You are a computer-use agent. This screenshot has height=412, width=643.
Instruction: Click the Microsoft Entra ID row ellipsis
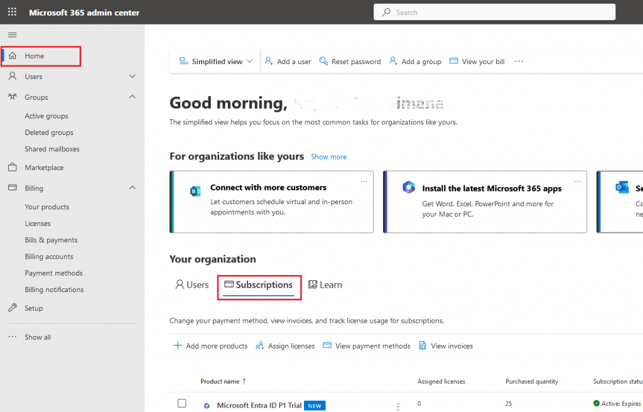397,406
